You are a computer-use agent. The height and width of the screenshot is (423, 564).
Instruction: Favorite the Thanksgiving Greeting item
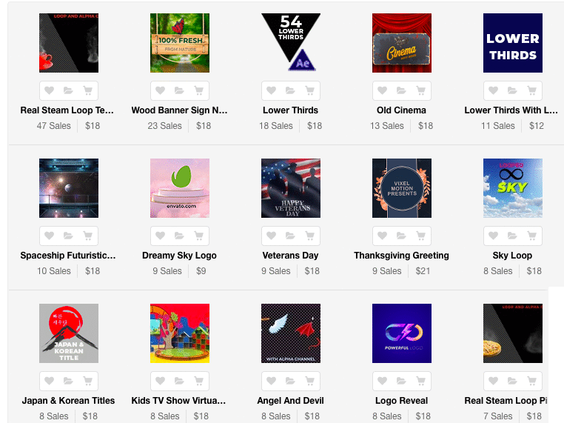pos(383,236)
